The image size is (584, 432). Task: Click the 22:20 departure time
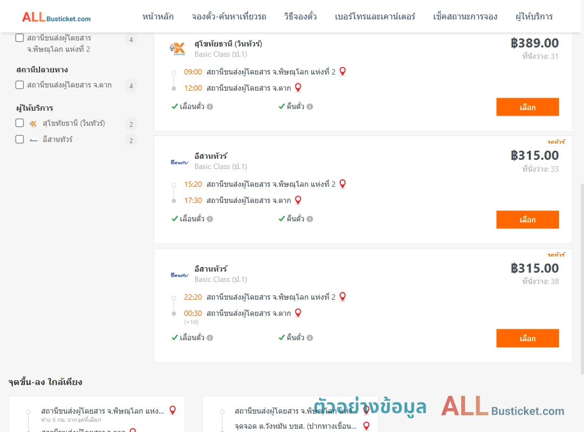point(193,297)
